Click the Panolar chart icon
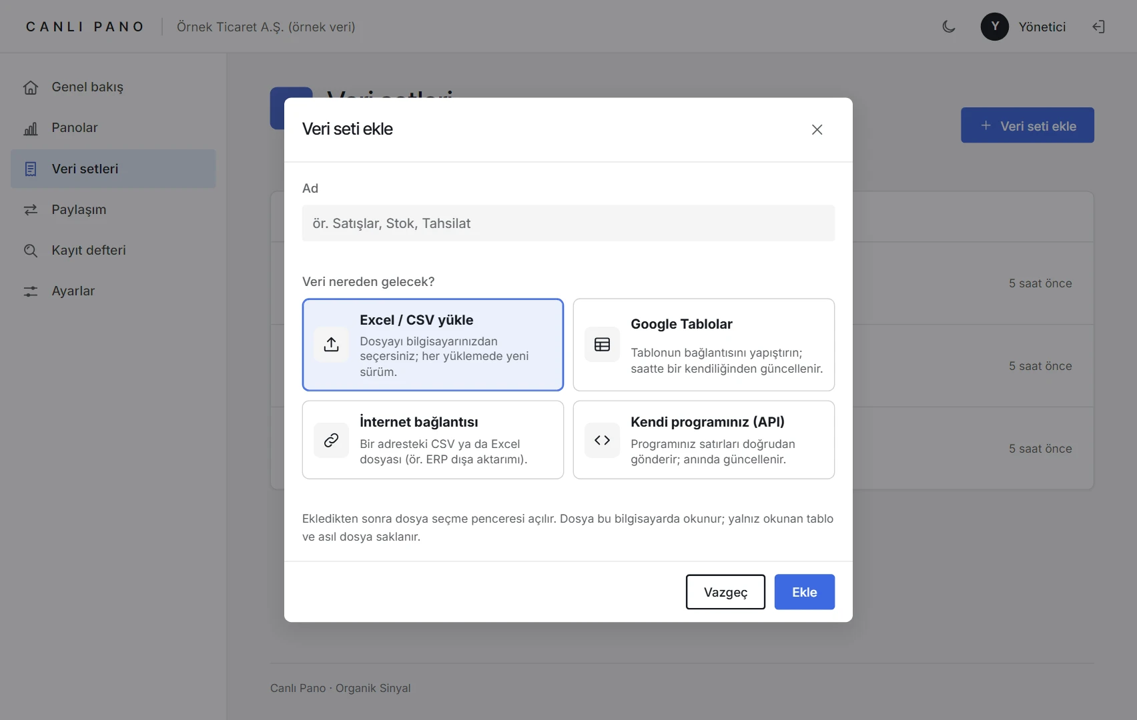Viewport: 1137px width, 720px height. pos(31,128)
